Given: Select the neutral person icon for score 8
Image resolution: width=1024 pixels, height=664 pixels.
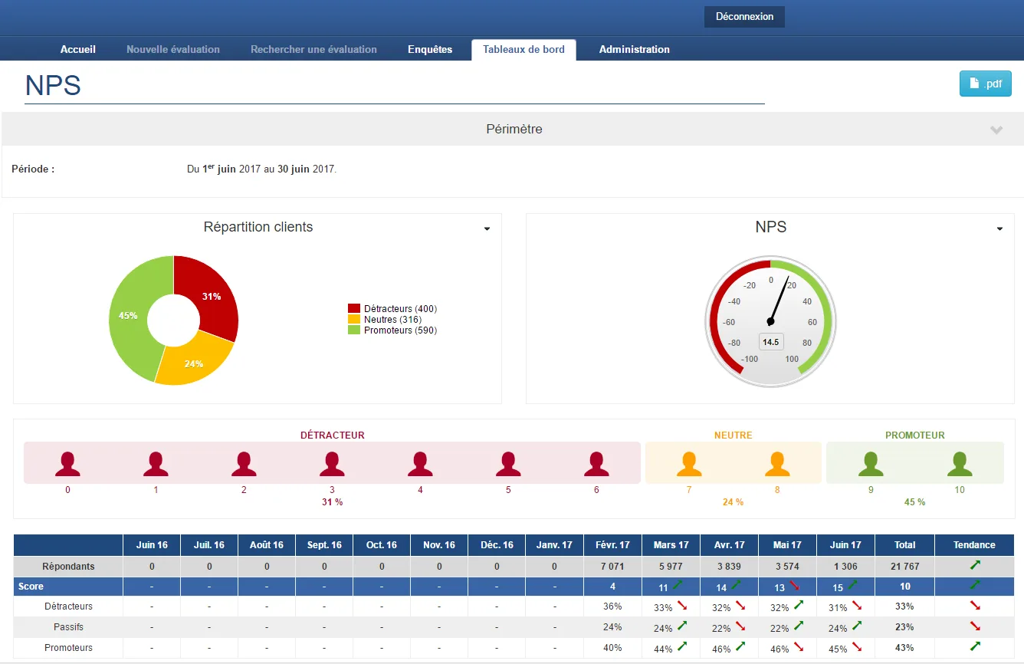Looking at the screenshot, I should (777, 464).
